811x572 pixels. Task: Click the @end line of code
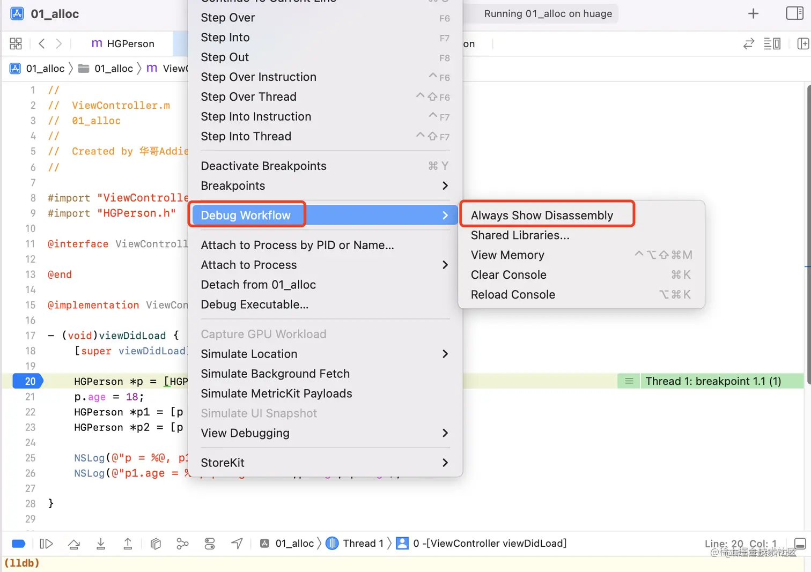60,274
